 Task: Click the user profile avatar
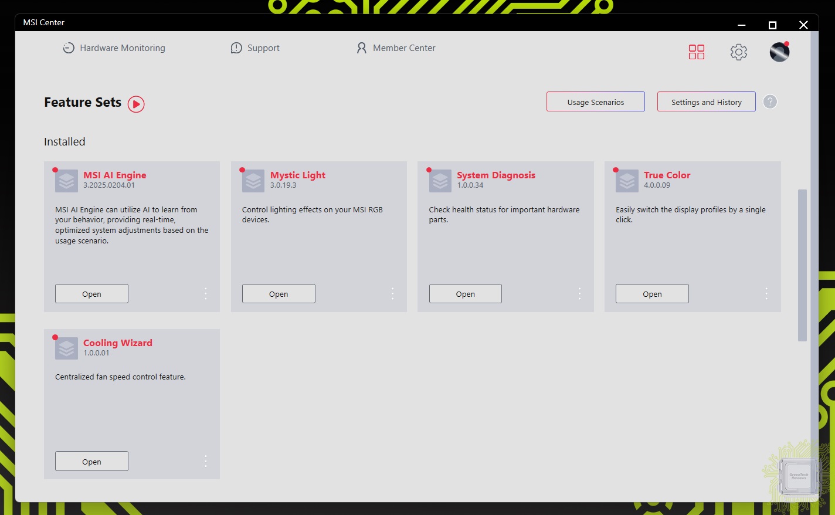(x=779, y=52)
